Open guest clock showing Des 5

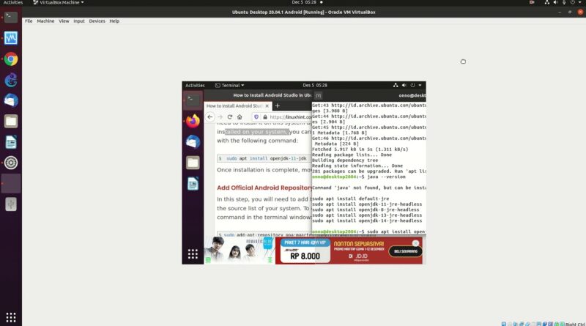click(x=315, y=85)
